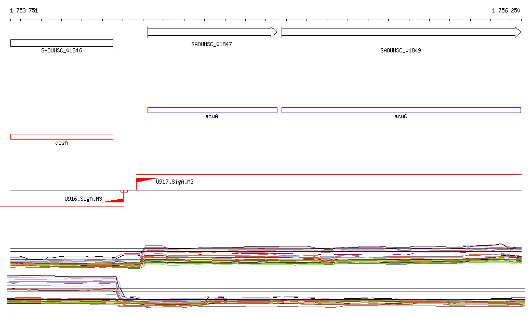The image size is (532, 317).
Task: Select the SAOUHSC_01849 gene arrow
Action: coord(401,33)
